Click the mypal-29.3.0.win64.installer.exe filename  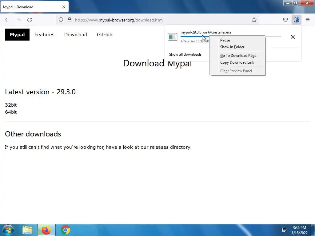tap(206, 32)
